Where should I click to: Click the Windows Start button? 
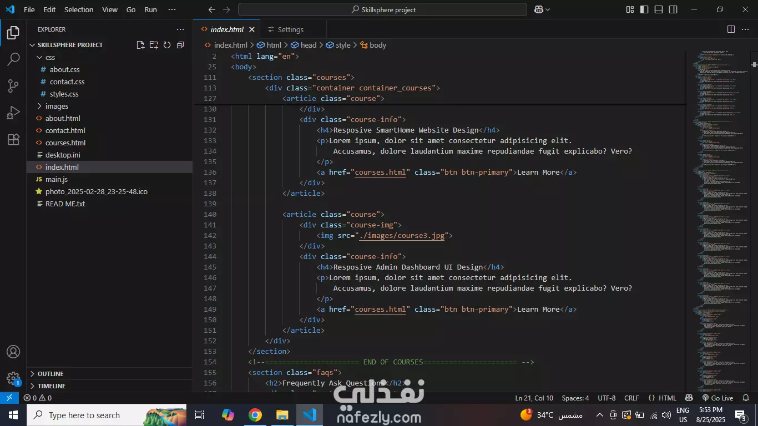(x=13, y=415)
